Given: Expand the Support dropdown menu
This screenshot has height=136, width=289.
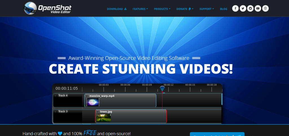Looking at the screenshot, I should coord(207,9).
